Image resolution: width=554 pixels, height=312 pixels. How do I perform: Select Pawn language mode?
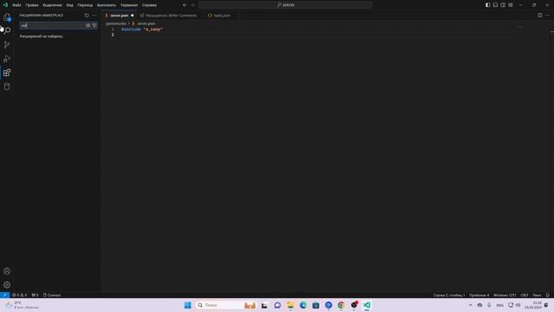[x=537, y=295]
